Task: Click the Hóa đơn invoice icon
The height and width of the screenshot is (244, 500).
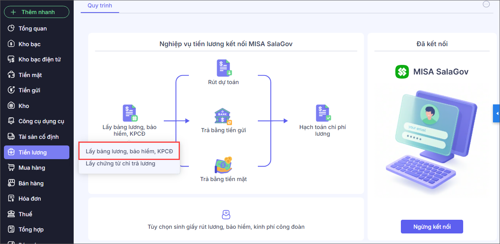Action: click(11, 198)
